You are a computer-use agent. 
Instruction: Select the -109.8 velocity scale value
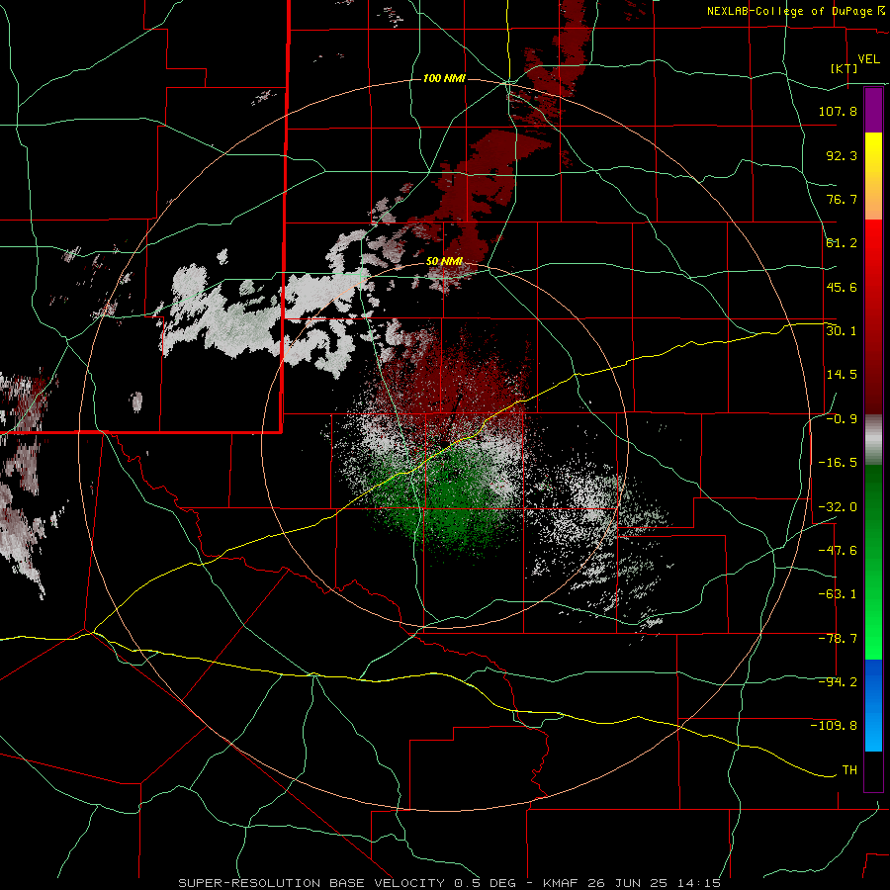pyautogui.click(x=834, y=726)
